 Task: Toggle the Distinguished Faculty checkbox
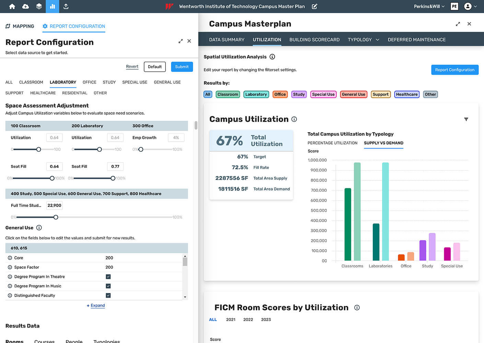click(108, 295)
